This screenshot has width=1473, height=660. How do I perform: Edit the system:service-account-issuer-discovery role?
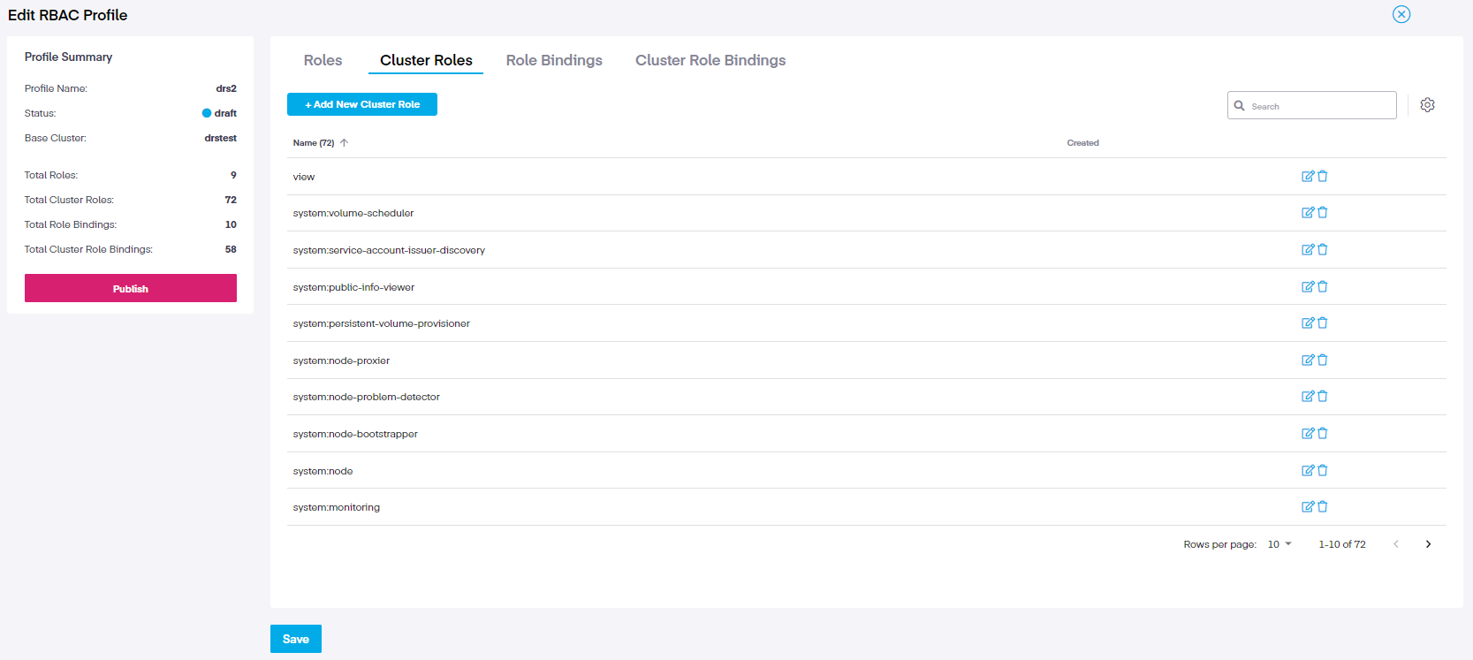pyautogui.click(x=1308, y=250)
